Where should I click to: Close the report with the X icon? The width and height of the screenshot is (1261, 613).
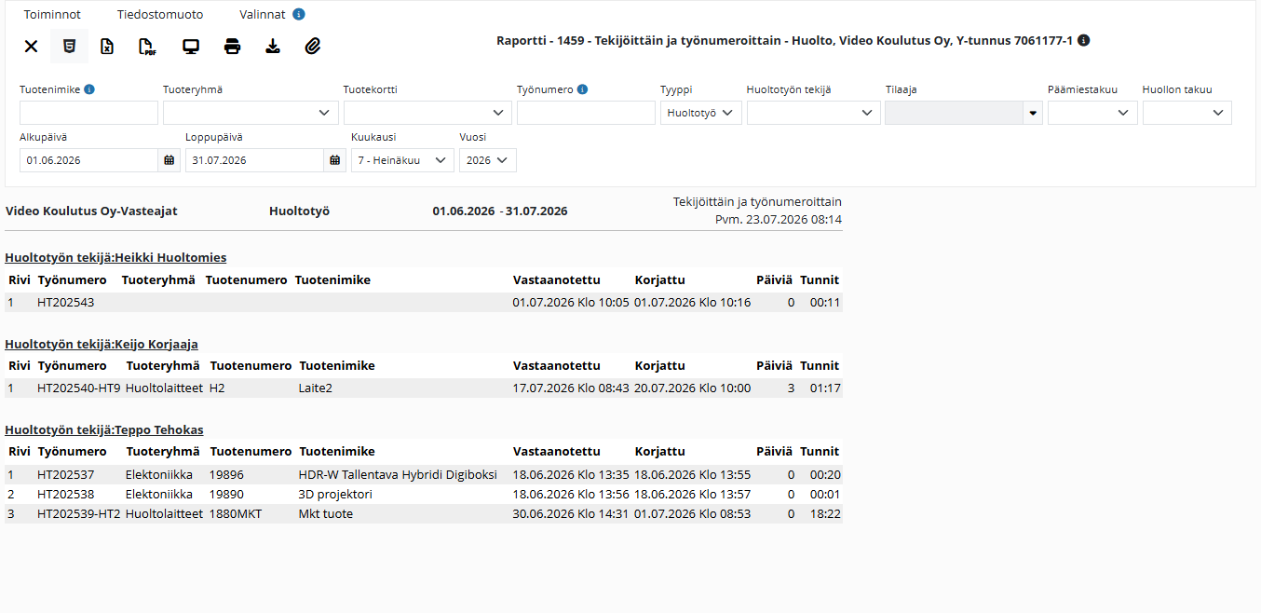[x=31, y=46]
